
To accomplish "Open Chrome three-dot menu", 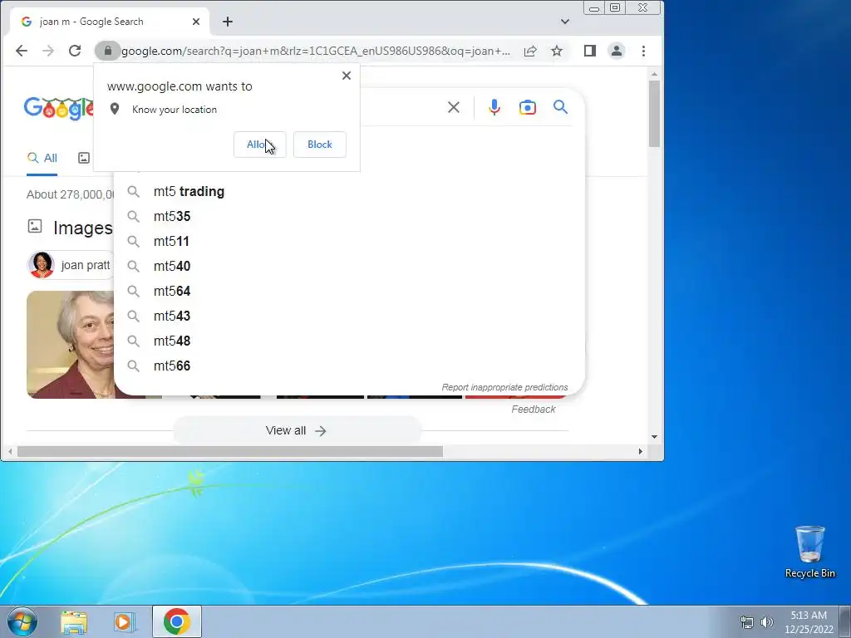I will 644,51.
